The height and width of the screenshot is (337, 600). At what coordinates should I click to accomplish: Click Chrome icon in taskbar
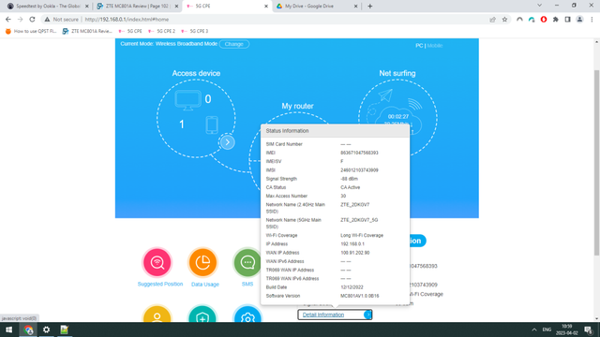point(28,330)
